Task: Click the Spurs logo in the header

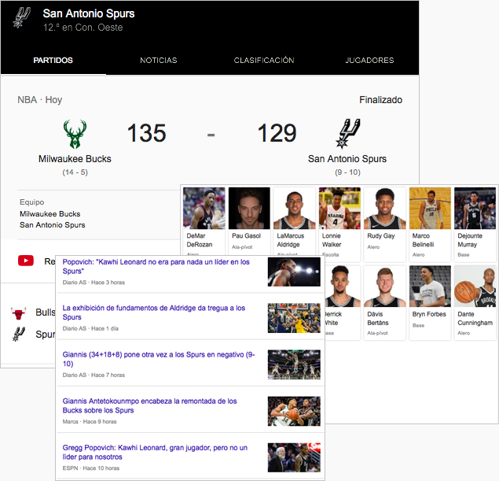Action: point(22,19)
